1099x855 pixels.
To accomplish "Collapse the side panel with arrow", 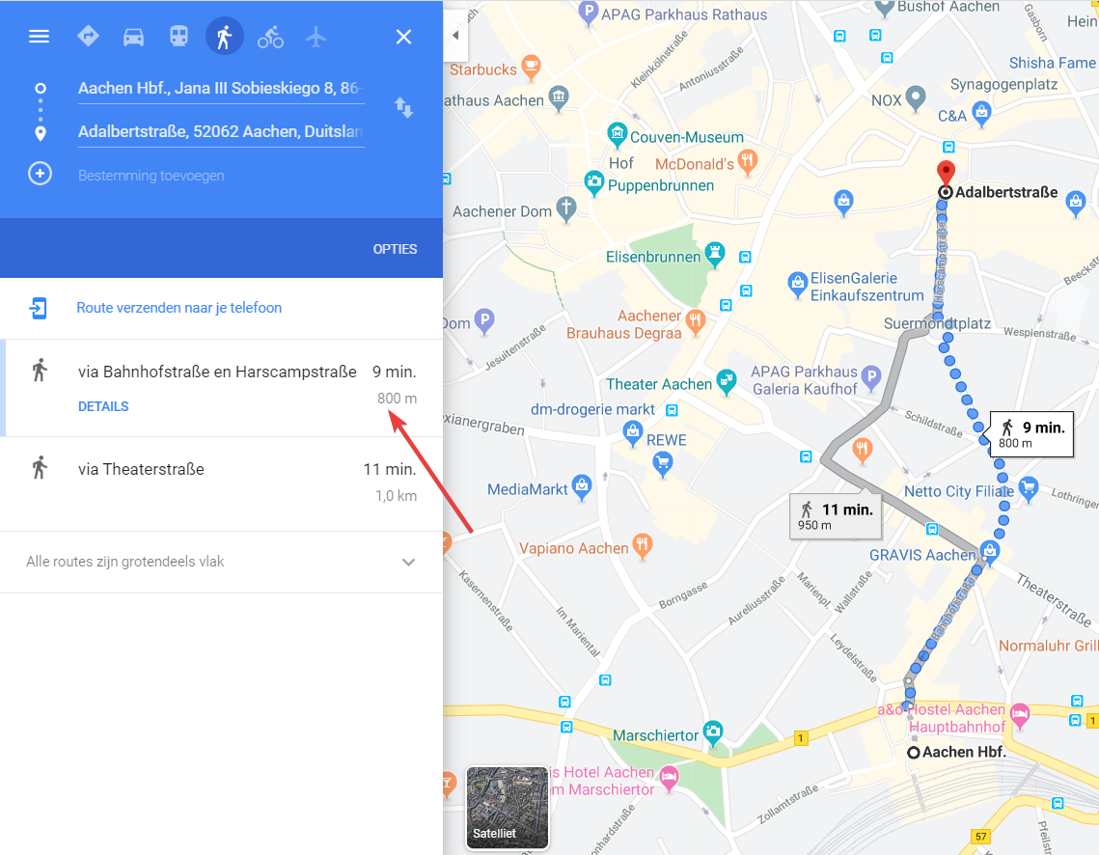I will 455,35.
